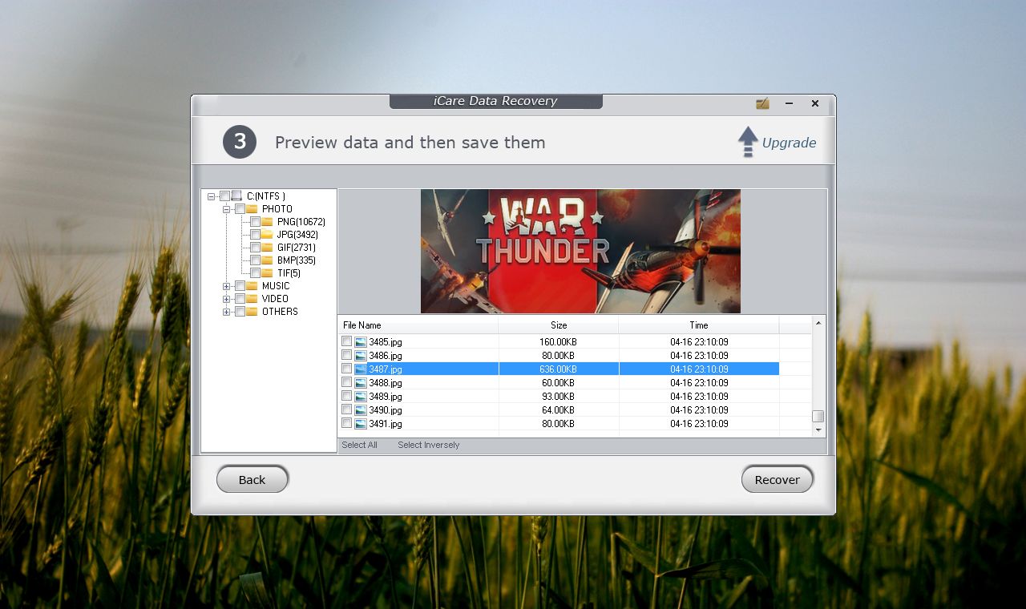Image resolution: width=1026 pixels, height=609 pixels.
Task: Sort by Size column header
Action: point(559,325)
